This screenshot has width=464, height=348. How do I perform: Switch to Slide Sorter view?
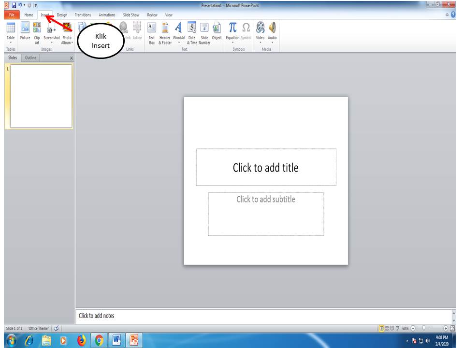(387, 328)
